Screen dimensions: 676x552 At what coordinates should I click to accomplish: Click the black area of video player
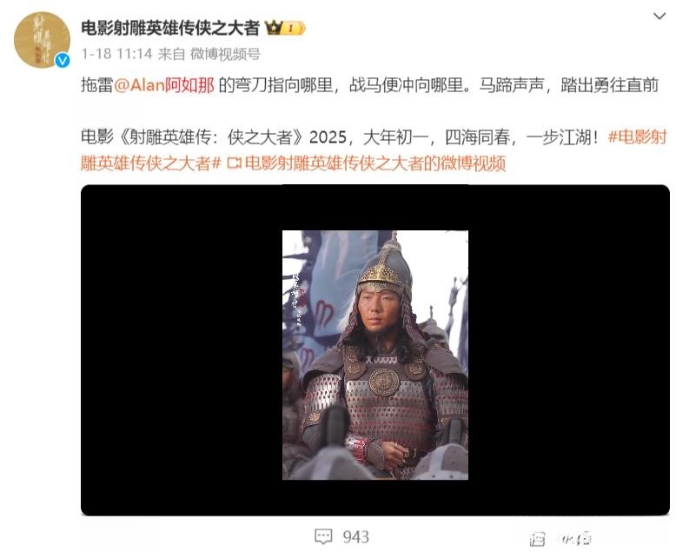click(181, 350)
